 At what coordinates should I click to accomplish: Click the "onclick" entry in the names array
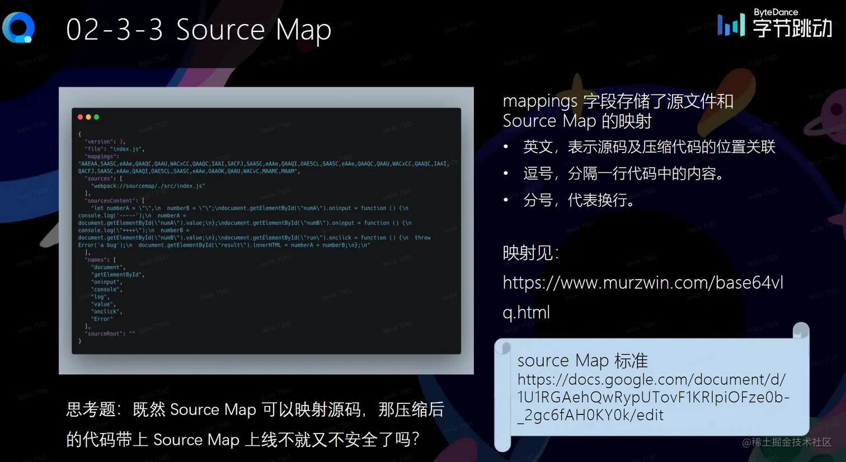point(107,312)
